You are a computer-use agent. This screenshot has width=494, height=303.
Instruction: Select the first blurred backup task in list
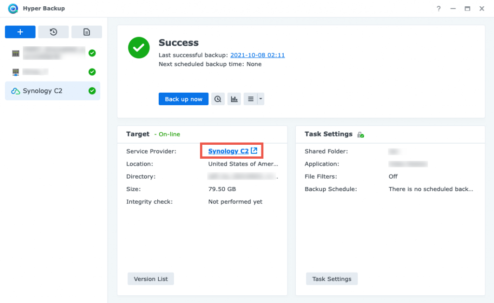coord(53,53)
